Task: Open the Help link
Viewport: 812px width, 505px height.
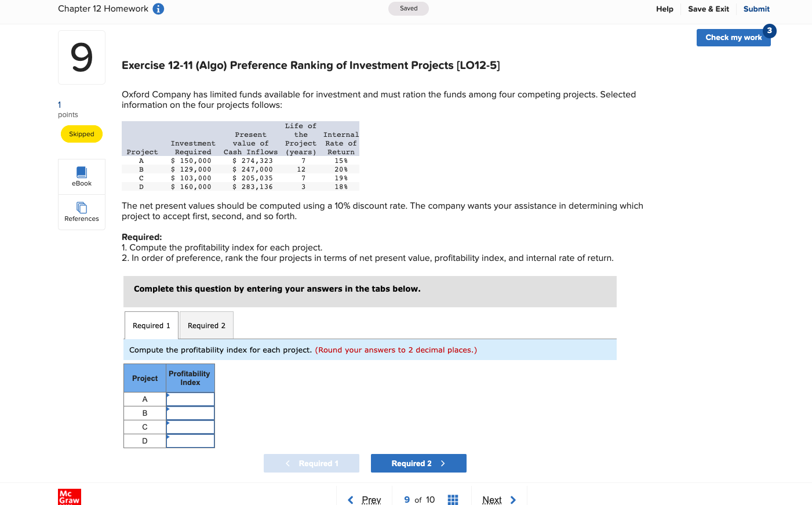Action: pos(665,9)
